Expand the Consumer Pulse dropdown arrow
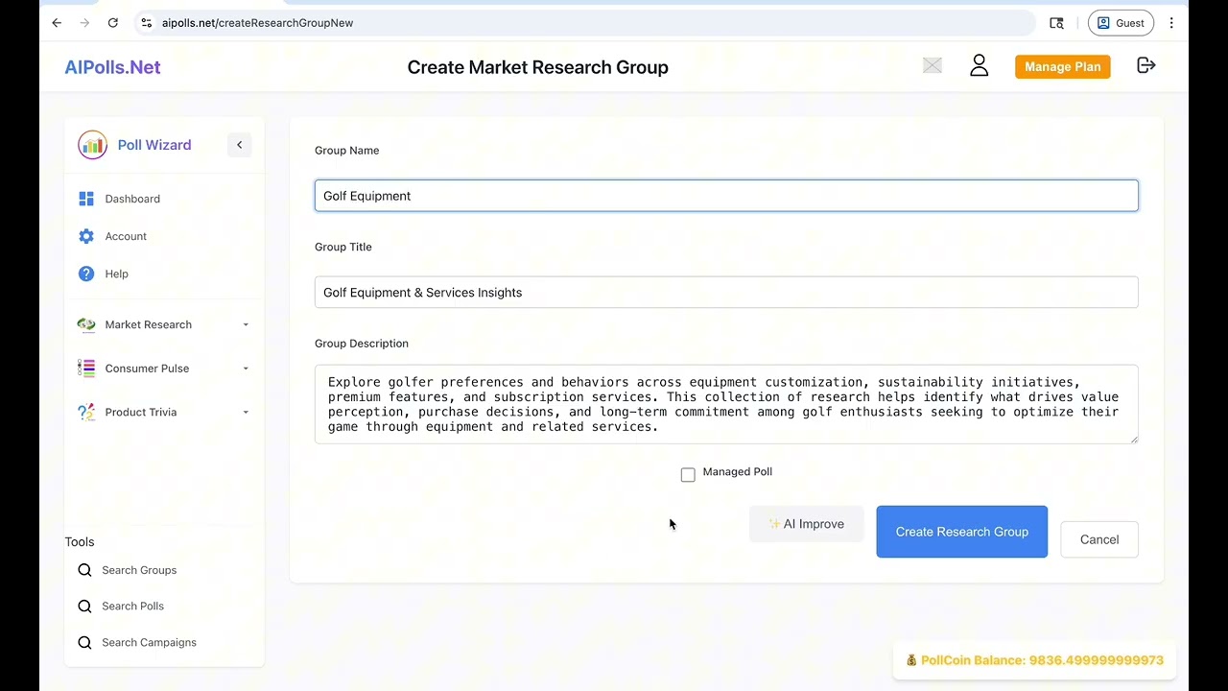 [x=246, y=369]
